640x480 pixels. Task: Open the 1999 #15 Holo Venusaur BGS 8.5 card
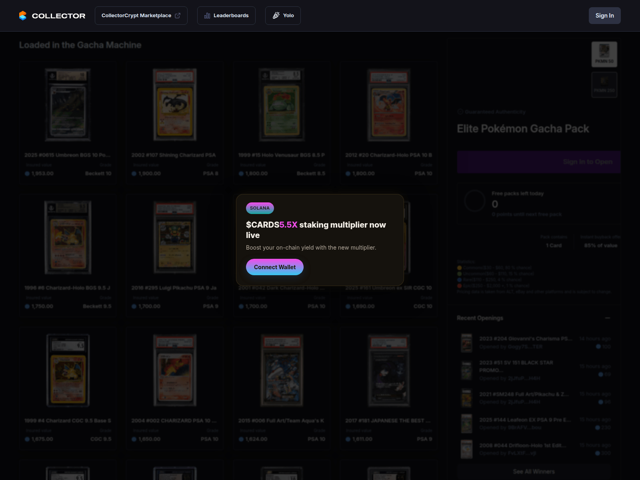(x=282, y=122)
